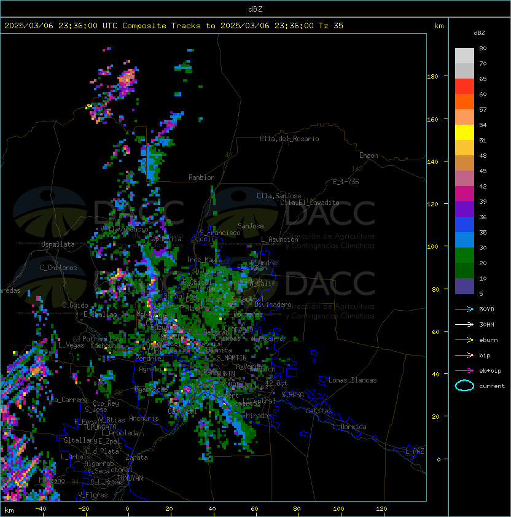This screenshot has width=511, height=517.
Task: Click the 'Potrerillos' map label
Action: click(x=103, y=339)
